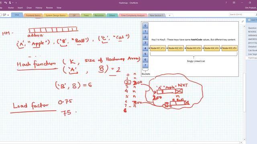Undo the last action with the Undo arrow

(x=6, y=3)
